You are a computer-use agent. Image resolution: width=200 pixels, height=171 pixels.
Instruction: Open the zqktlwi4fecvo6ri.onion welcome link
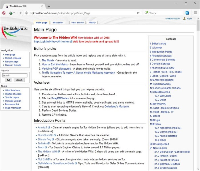52,42
